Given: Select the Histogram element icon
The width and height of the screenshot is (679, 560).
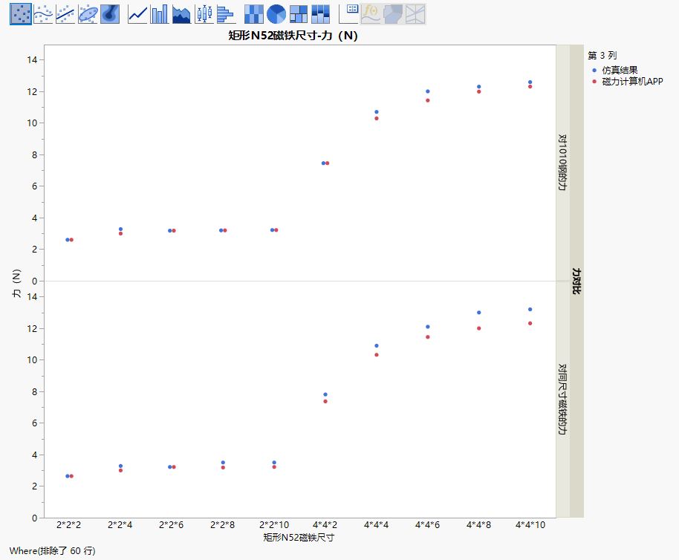Looking at the screenshot, I should [x=226, y=13].
